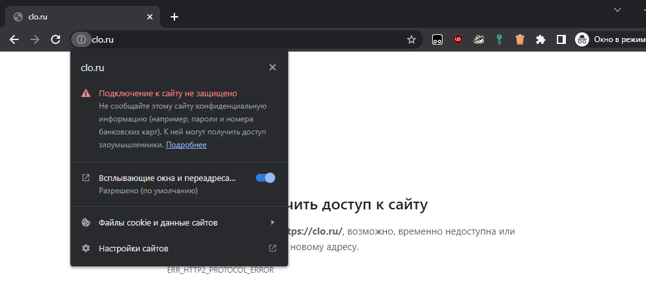Click the orange trash can extension icon
The image size is (646, 285).
coord(520,39)
